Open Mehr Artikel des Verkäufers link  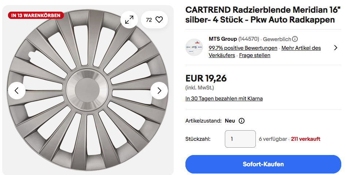point(301,48)
